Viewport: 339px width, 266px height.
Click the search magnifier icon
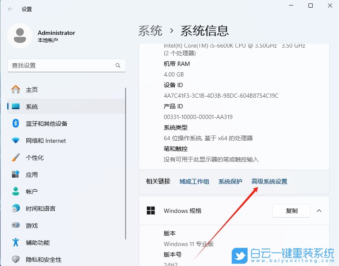tap(118, 65)
